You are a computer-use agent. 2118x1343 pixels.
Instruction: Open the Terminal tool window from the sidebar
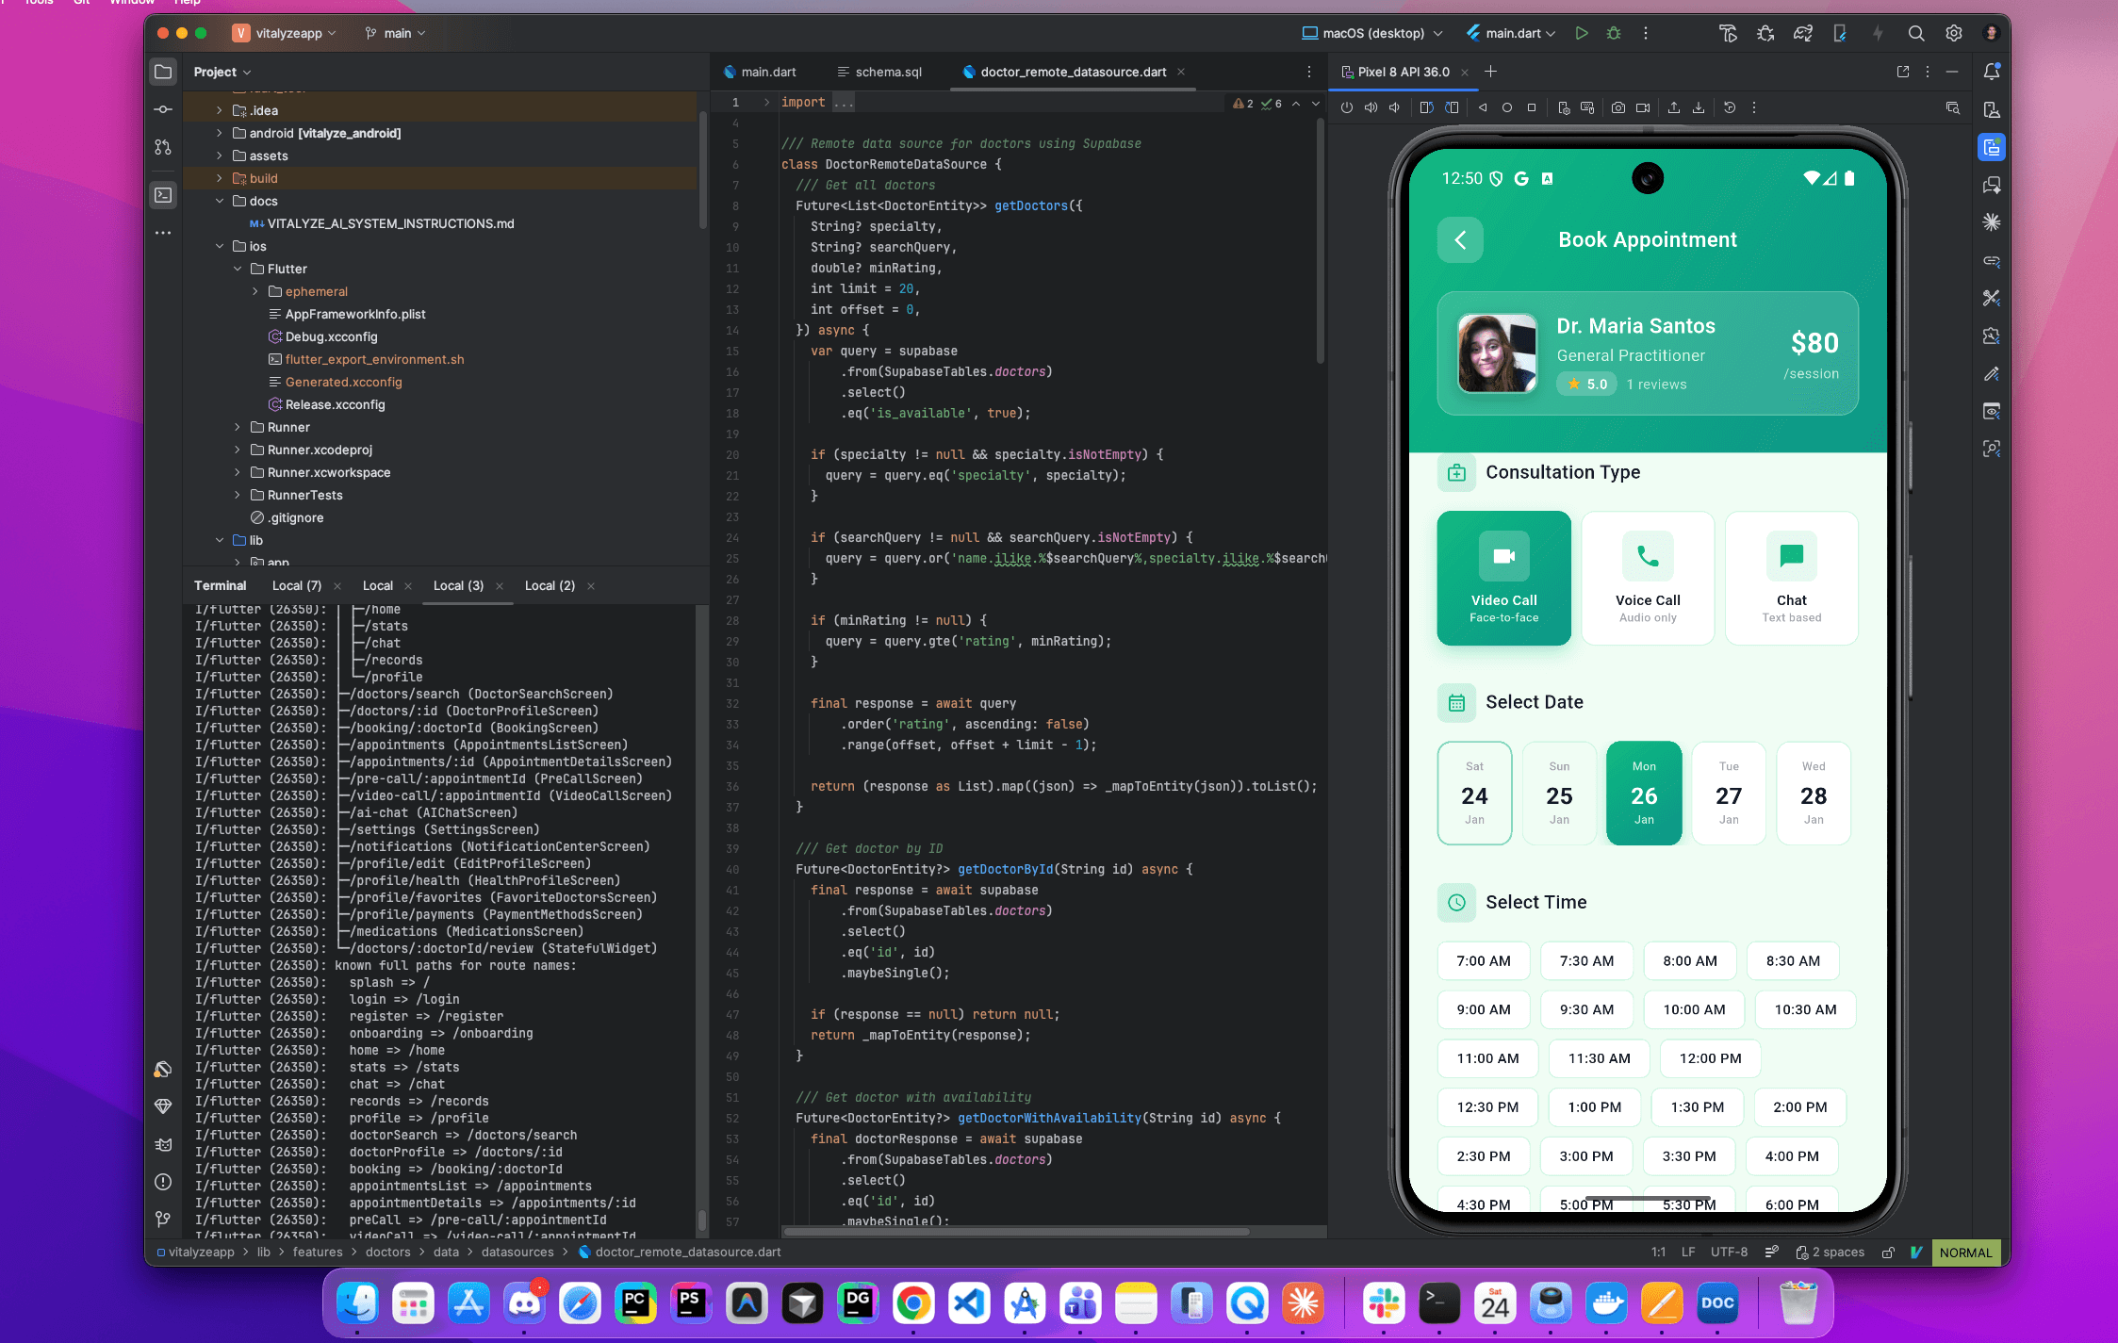(x=163, y=195)
